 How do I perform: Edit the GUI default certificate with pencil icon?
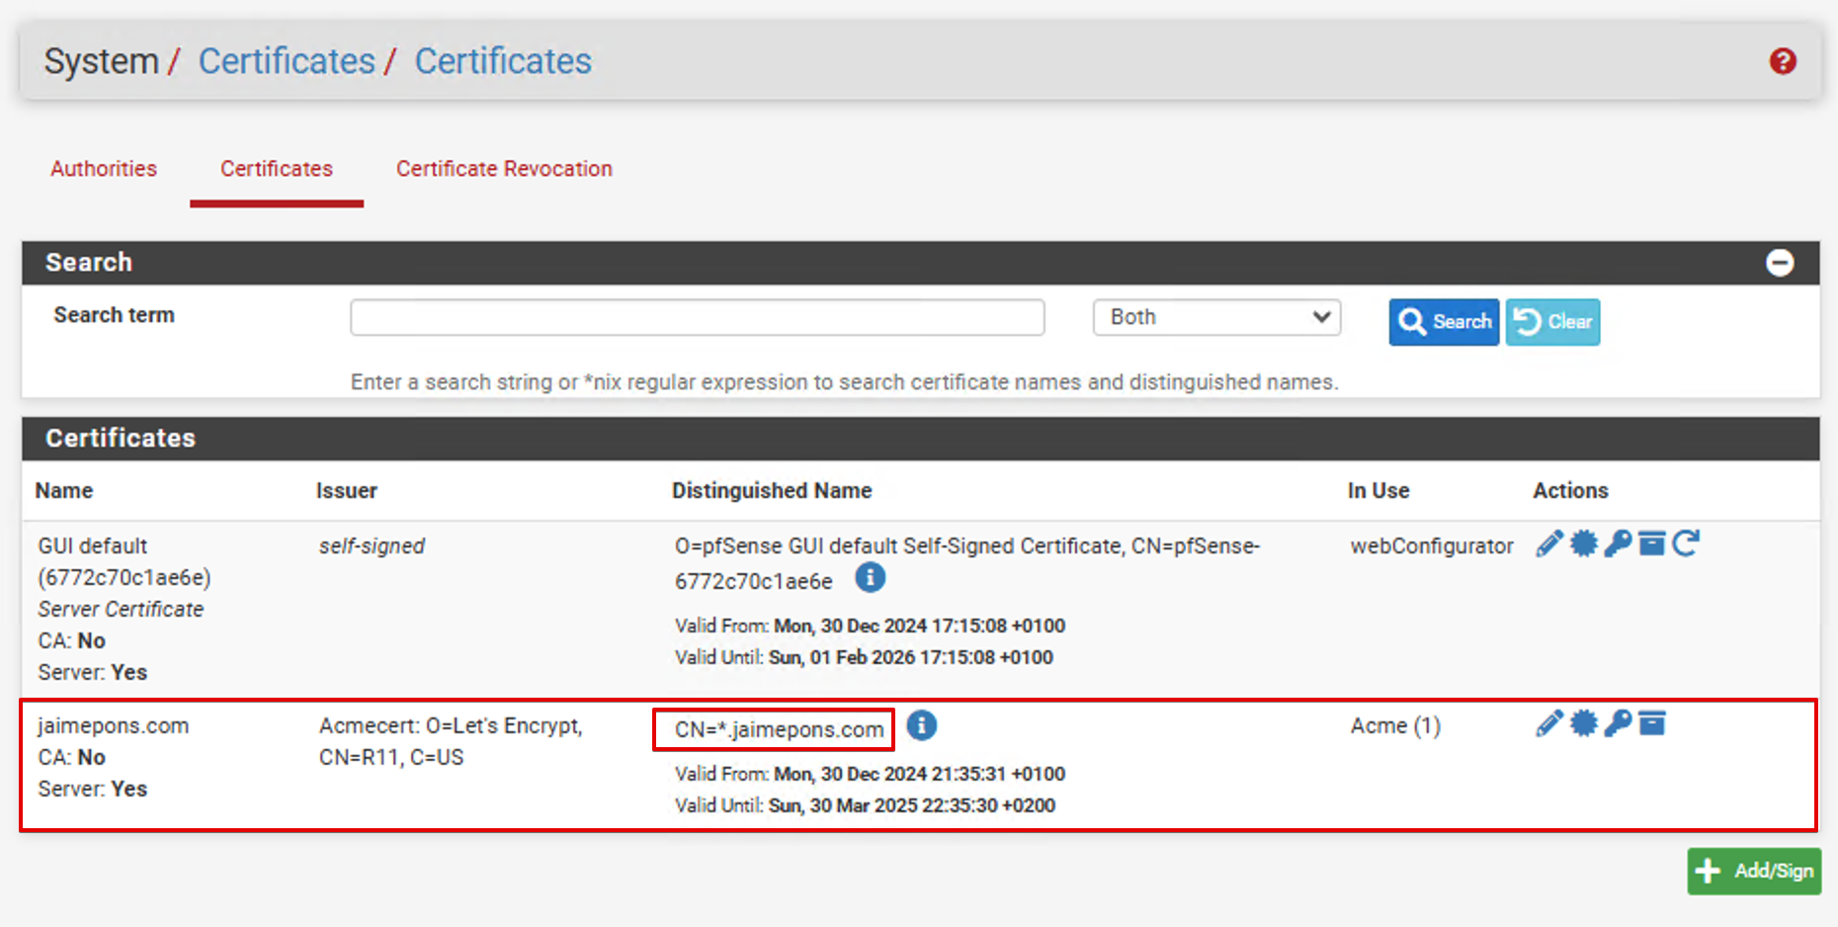pos(1548,544)
